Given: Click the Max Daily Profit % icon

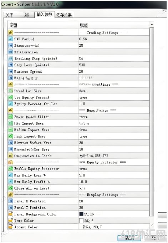Looking at the screenshot, I should pyautogui.click(x=10, y=182).
